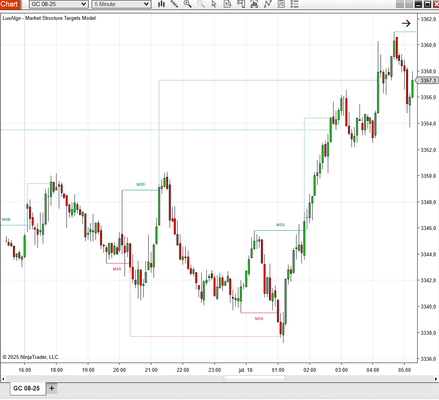Open the trade performance clipboard icon
The width and height of the screenshot is (439, 400).
[281, 4]
